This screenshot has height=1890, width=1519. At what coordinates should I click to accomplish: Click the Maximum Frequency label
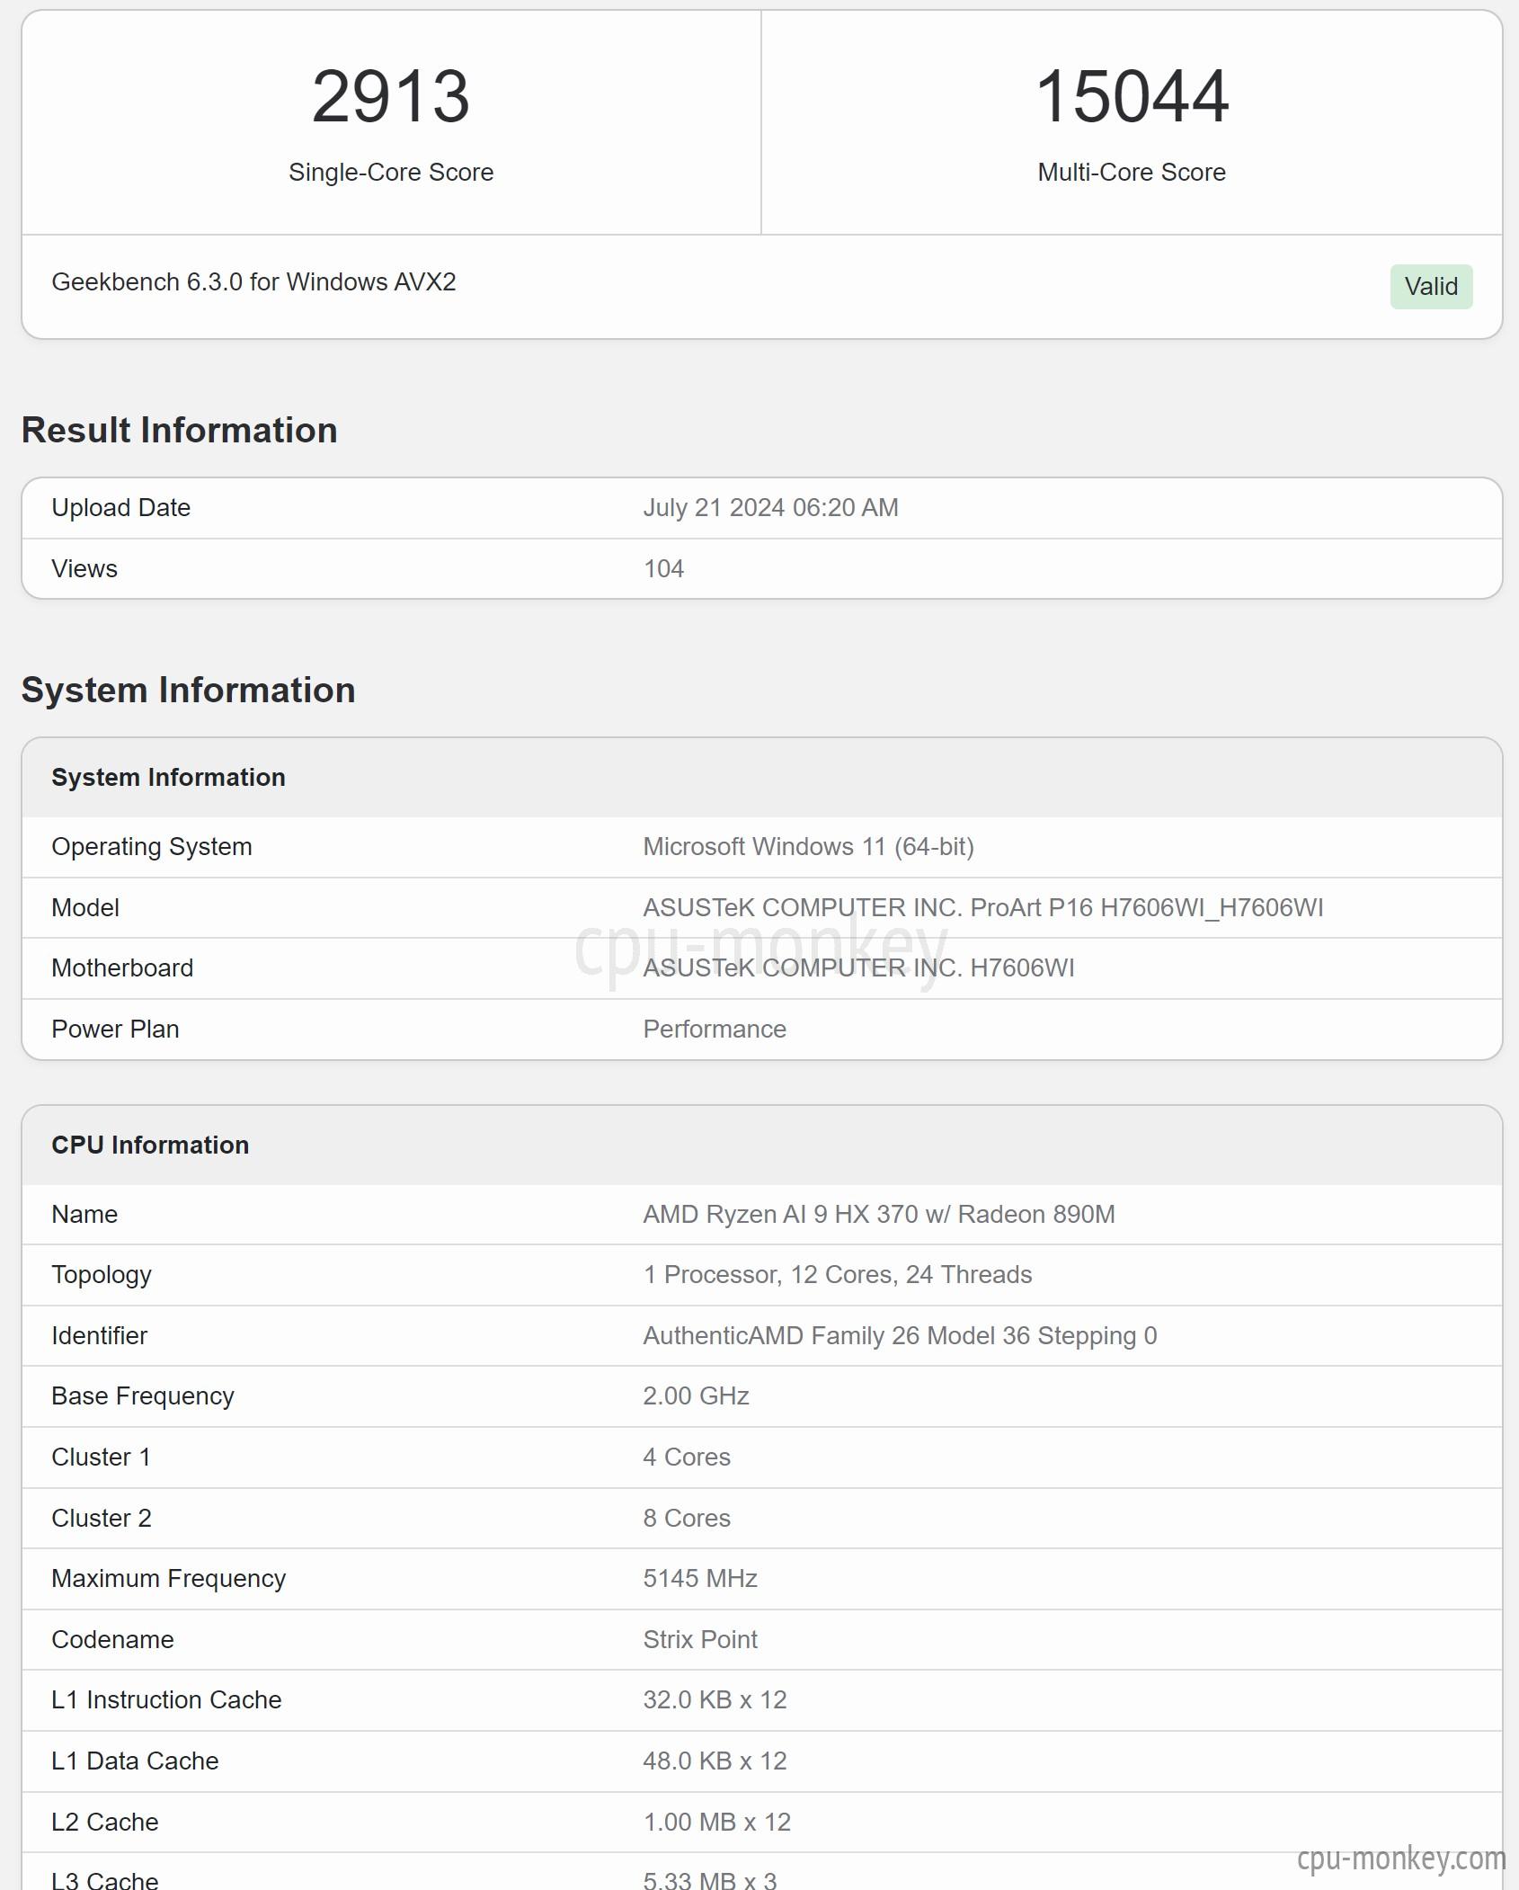point(168,1578)
